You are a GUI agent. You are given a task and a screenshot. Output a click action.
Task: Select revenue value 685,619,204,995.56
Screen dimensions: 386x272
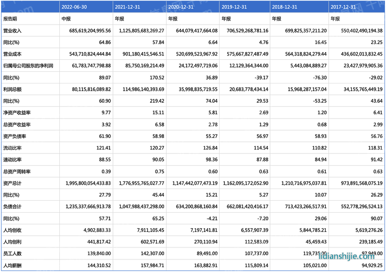pos(90,30)
